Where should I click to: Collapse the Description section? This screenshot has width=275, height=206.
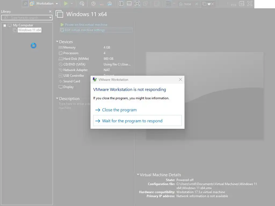[x=57, y=98]
